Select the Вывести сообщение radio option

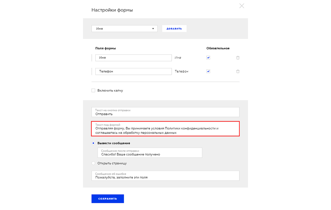pyautogui.click(x=93, y=143)
